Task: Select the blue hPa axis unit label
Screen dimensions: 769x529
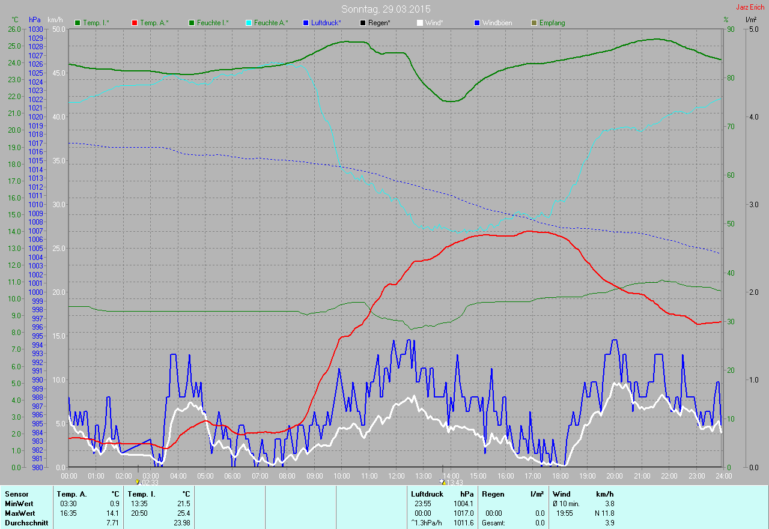Action: [x=34, y=20]
